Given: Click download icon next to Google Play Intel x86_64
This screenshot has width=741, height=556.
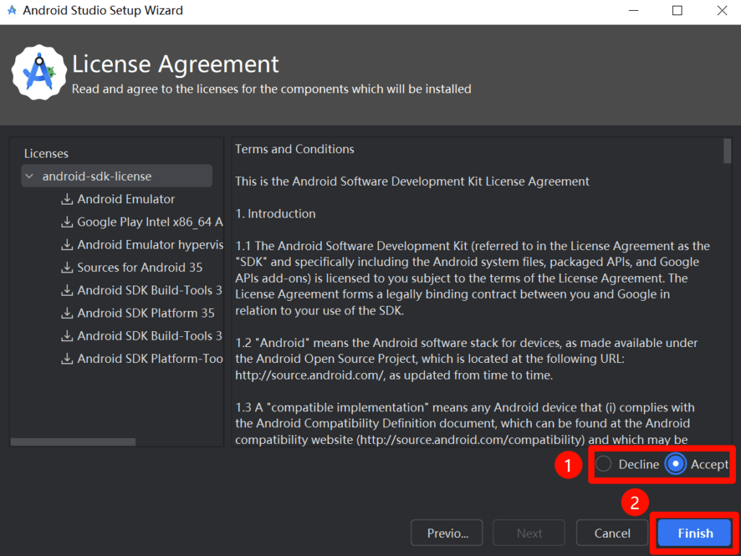Looking at the screenshot, I should [x=67, y=222].
